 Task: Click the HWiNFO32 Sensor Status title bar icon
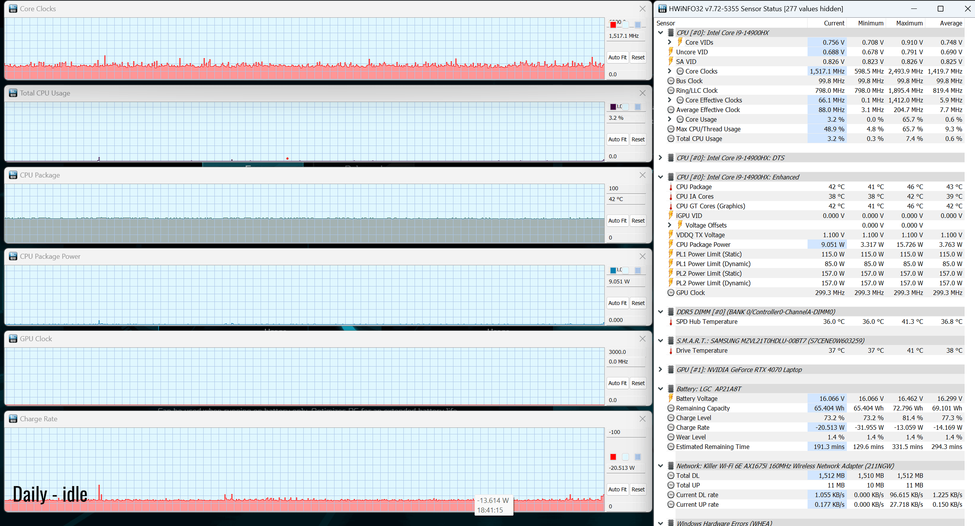click(x=662, y=8)
